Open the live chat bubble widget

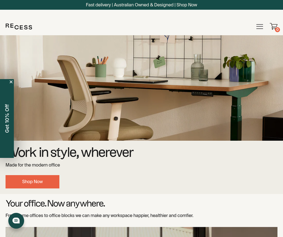16,220
